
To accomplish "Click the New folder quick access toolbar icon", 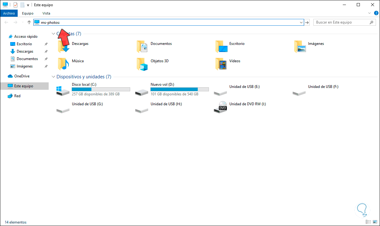I will click(x=22, y=5).
